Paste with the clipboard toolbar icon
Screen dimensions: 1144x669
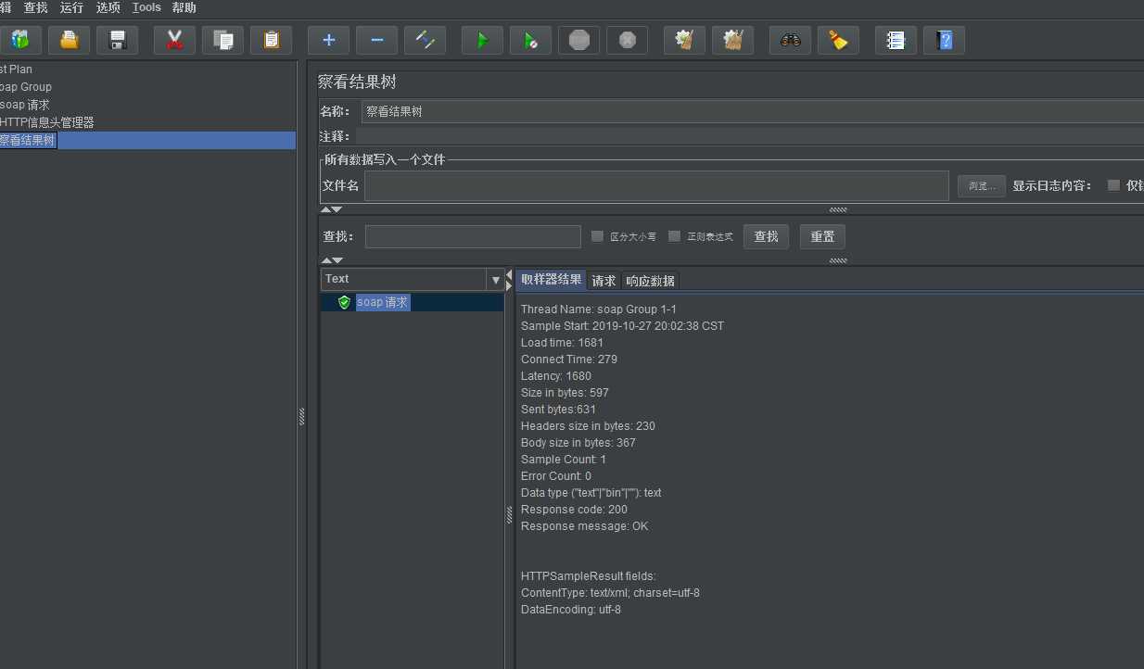(271, 40)
